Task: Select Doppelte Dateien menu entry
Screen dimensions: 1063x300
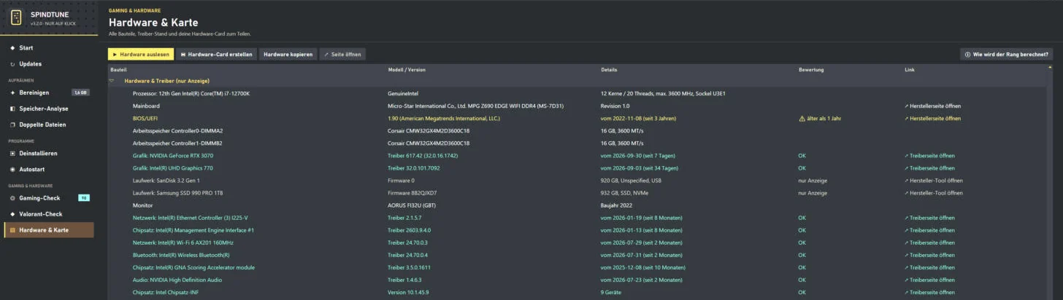Action: point(48,125)
